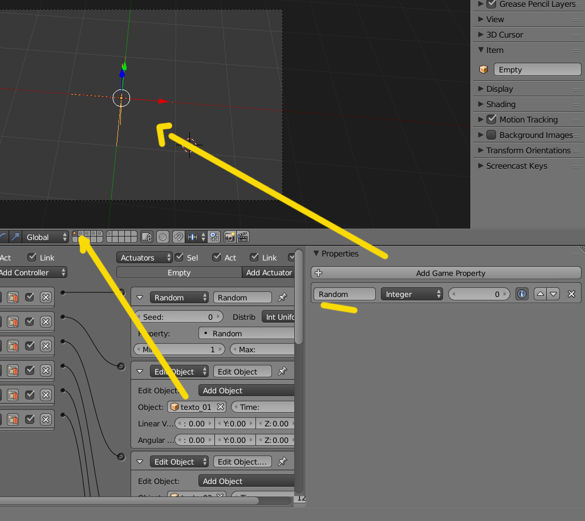Select the scale manipulator icon beside Global

(x=15, y=237)
